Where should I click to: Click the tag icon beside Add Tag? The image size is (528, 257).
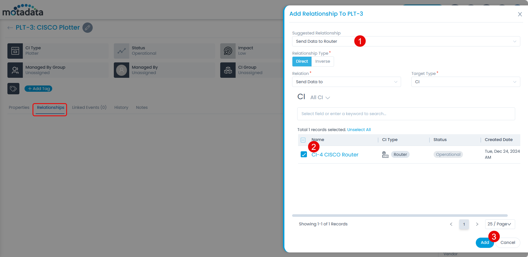(x=13, y=89)
